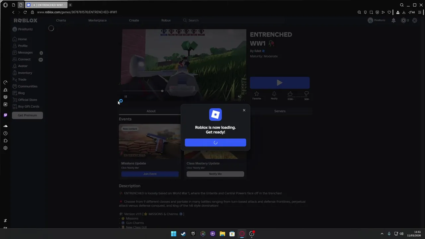
Task: Click the loading spinner button in dialog
Action: [215, 142]
